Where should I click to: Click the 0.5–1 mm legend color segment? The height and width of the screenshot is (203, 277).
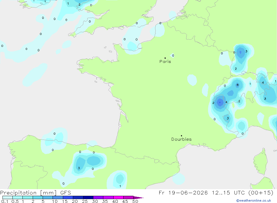tap(18, 197)
